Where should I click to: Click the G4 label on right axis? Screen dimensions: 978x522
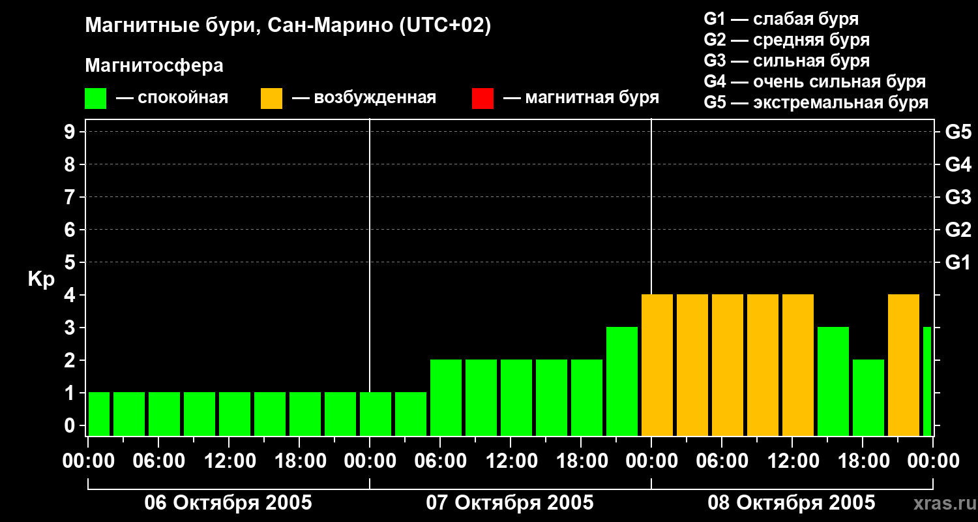pyautogui.click(x=958, y=164)
